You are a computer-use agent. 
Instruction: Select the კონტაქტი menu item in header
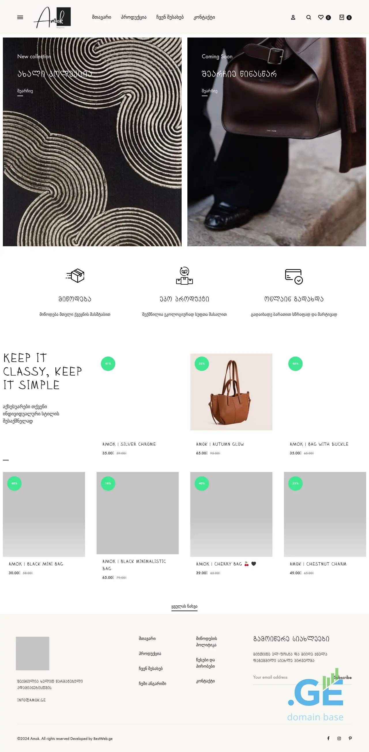tap(204, 17)
